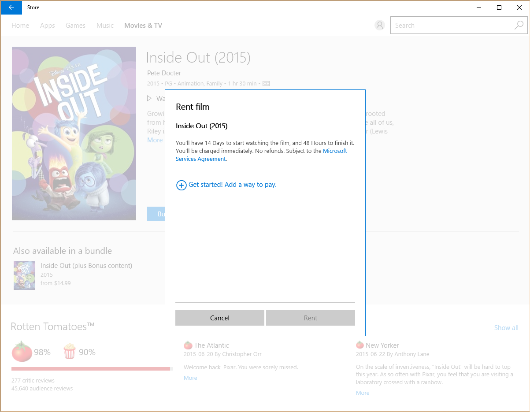Select the Movies & TV tab
Viewport: 530px width, 412px height.
[143, 26]
